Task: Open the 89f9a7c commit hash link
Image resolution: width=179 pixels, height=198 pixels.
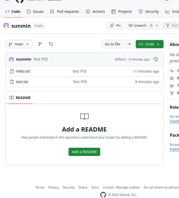Action: click(120, 59)
